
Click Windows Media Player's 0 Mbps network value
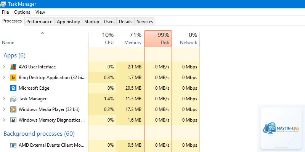(x=189, y=109)
